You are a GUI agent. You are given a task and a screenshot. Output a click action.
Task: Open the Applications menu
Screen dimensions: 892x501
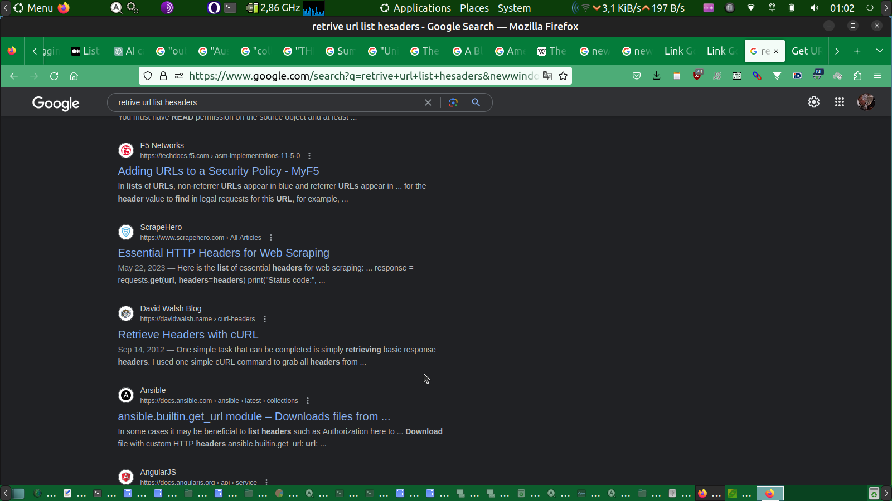click(416, 8)
